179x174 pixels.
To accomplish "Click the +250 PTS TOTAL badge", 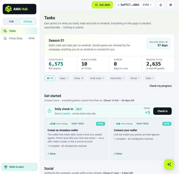I will (x=59, y=124).
